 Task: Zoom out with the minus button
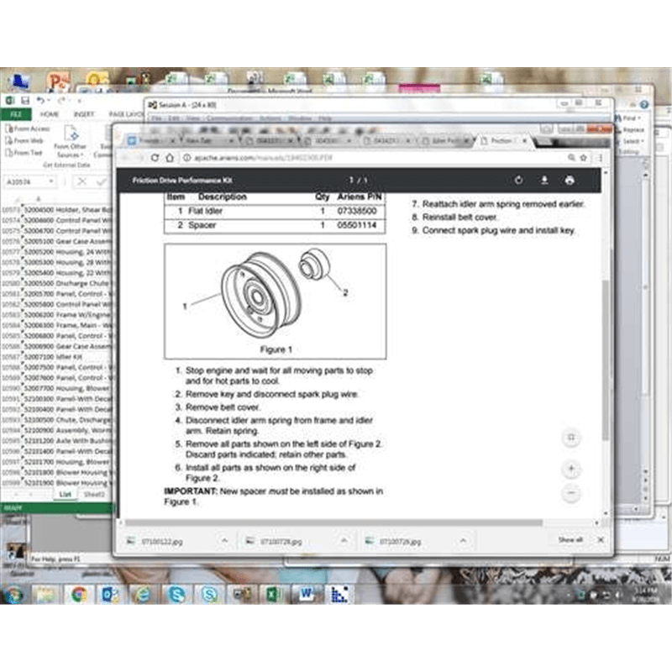(570, 493)
